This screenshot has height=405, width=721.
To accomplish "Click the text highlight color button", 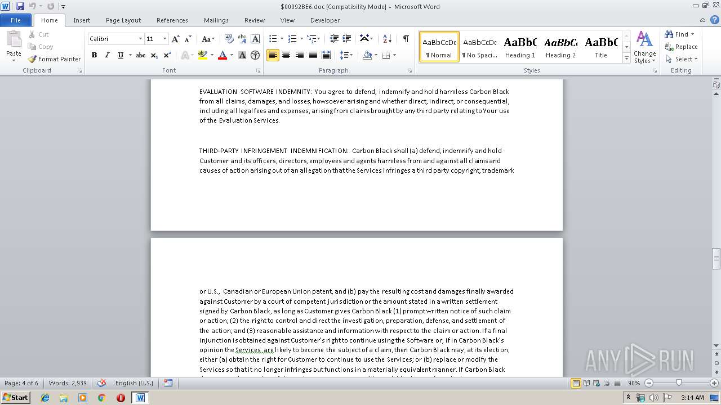I will pos(203,55).
